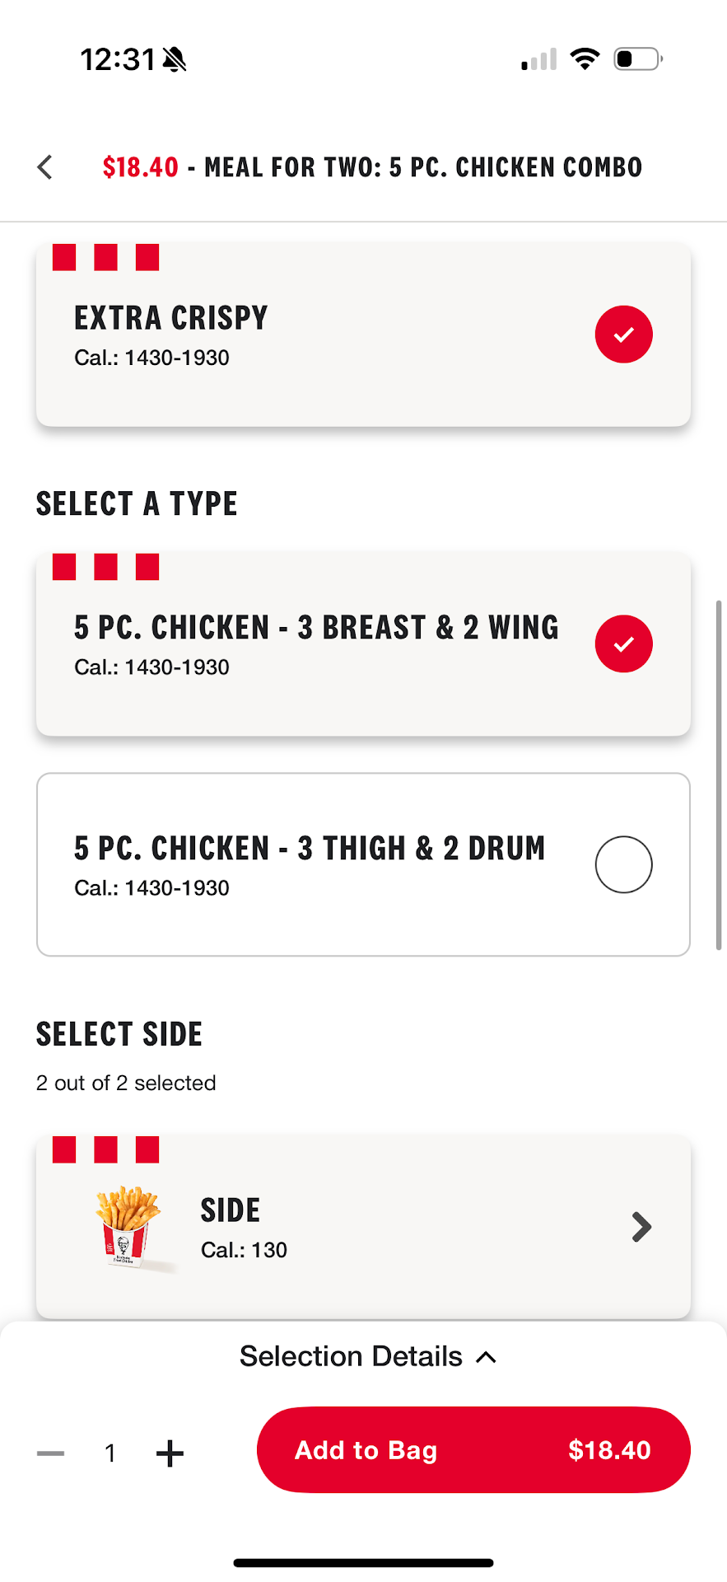This screenshot has width=727, height=1582.
Task: Tap the Meal for Two header title
Action: point(422,167)
